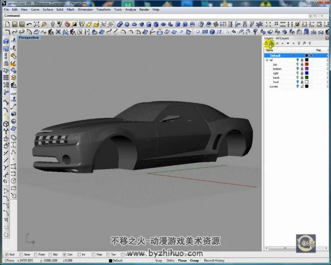Toggle the Cen osnap checkbox
The height and width of the screenshot is (265, 331).
[64, 254]
